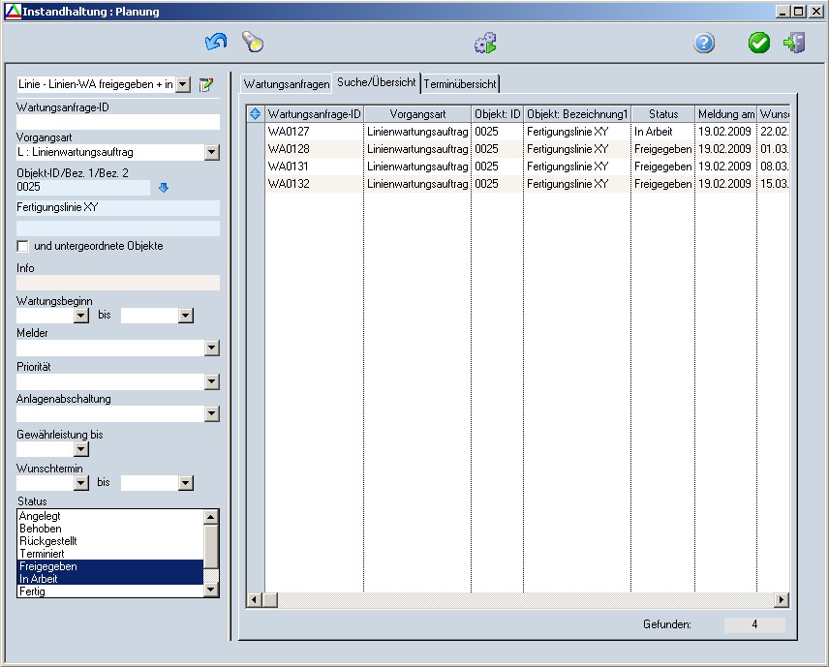This screenshot has width=829, height=667.
Task: Click the edit filter icon beside filter dropdown
Action: (205, 85)
